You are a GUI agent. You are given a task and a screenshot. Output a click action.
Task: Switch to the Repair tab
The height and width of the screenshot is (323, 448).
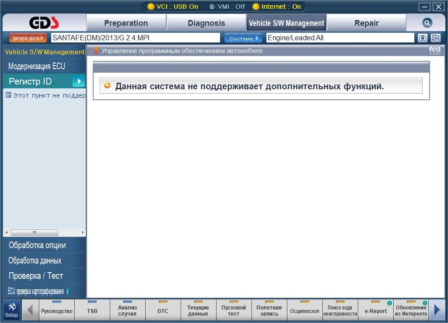[x=366, y=23]
